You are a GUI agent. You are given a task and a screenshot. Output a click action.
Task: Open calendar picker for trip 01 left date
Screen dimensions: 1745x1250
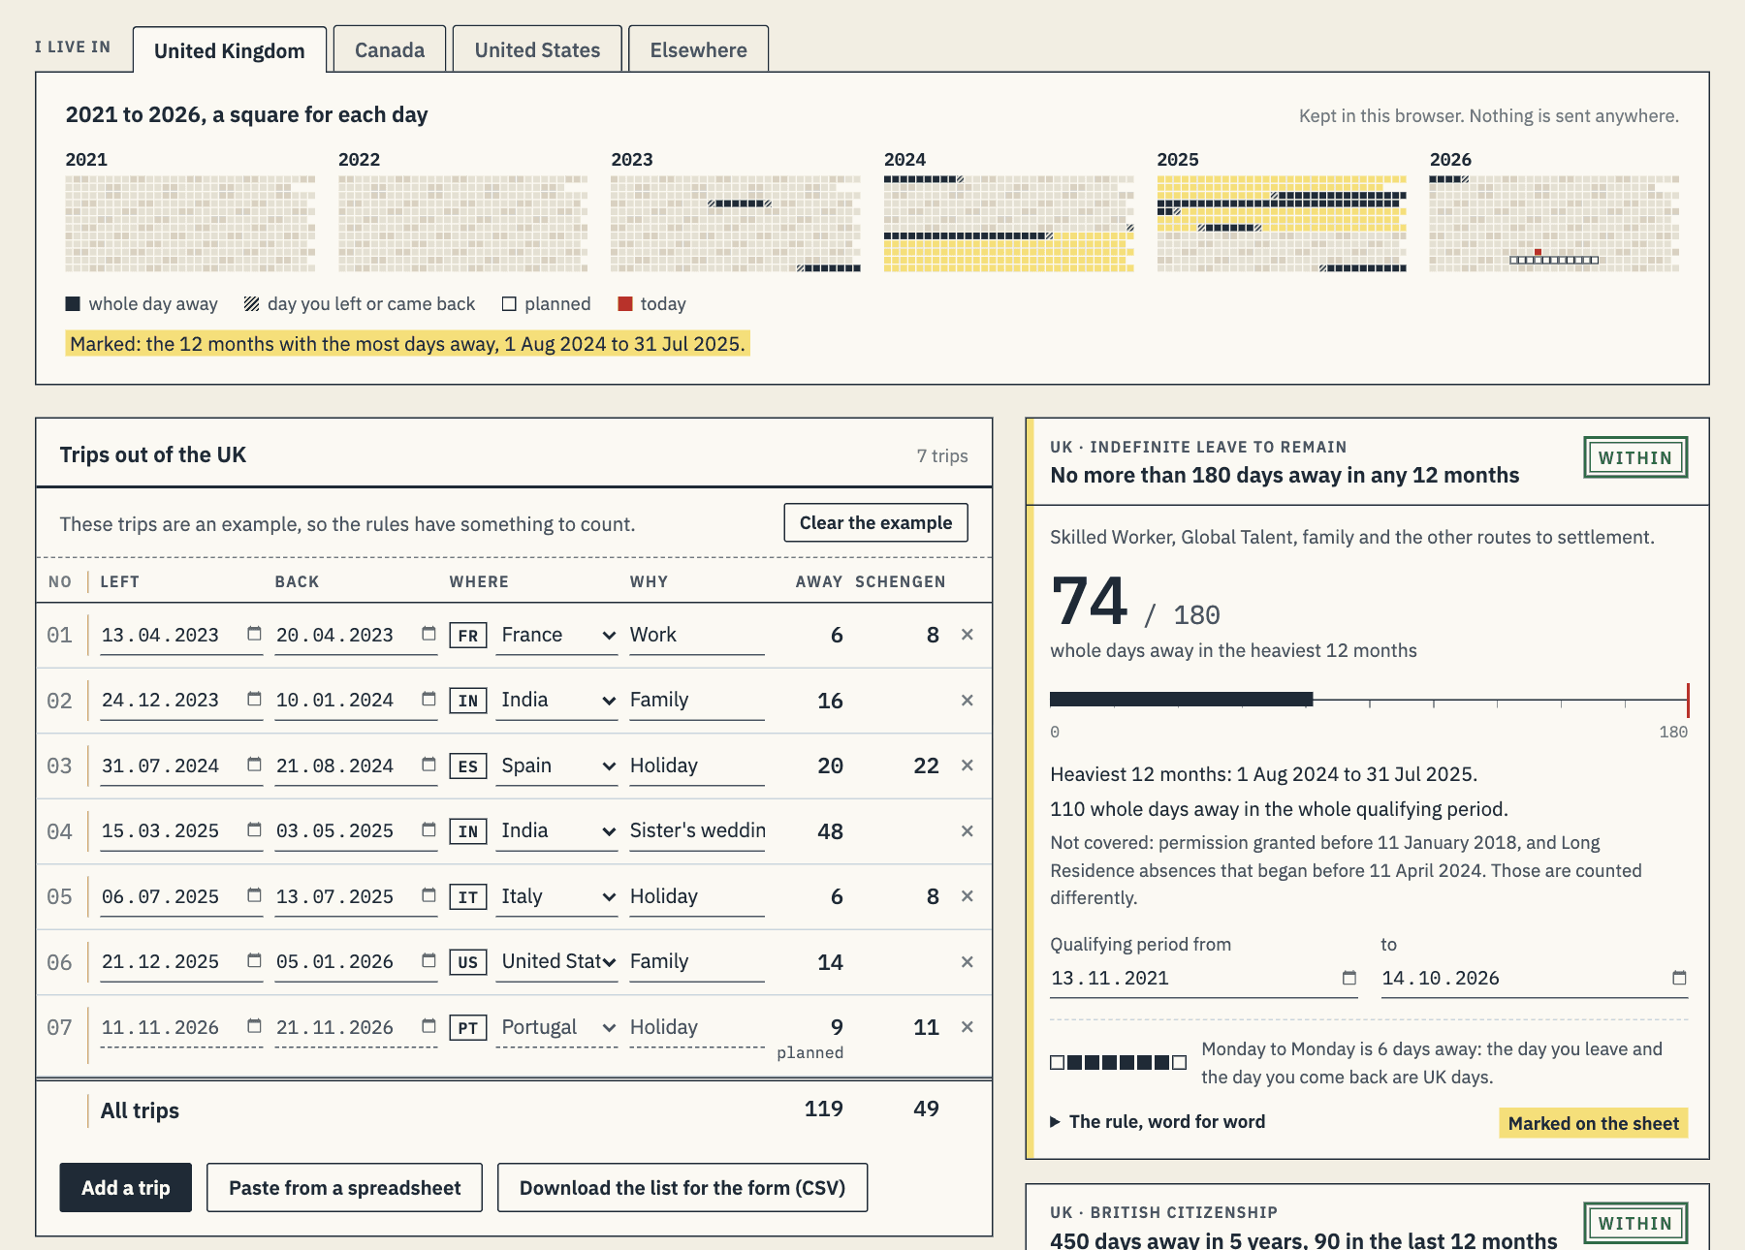pos(254,634)
